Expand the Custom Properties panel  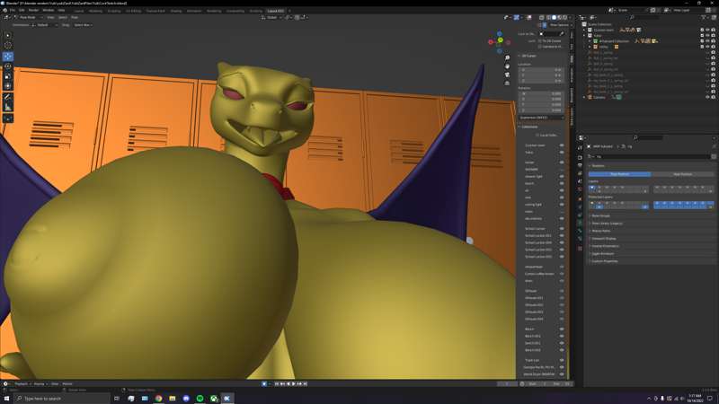pos(605,261)
